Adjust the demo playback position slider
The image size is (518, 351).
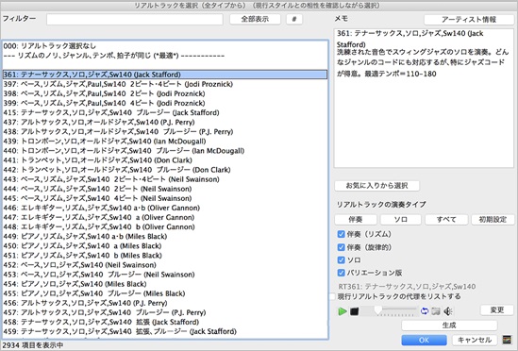[x=389, y=311]
